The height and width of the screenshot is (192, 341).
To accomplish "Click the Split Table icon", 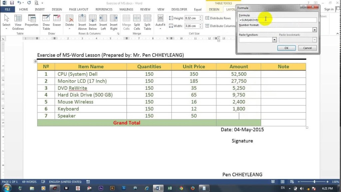I will tap(147, 22).
